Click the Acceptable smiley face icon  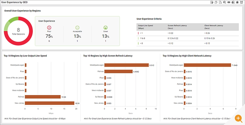[77, 28]
